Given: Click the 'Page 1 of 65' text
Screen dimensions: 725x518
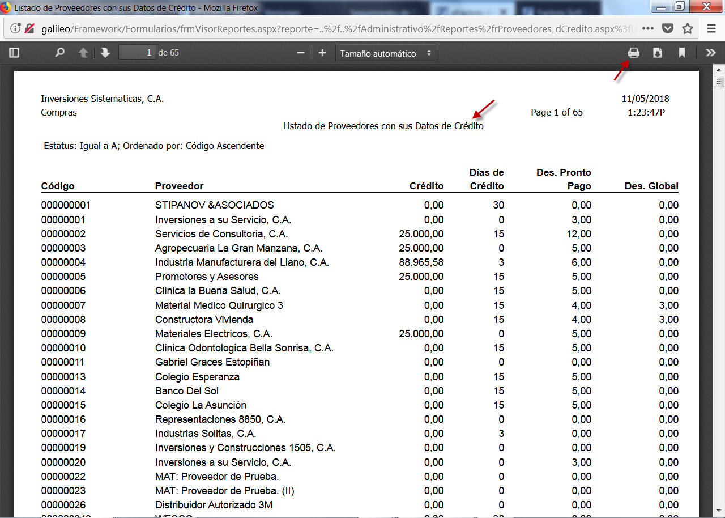Looking at the screenshot, I should 557,112.
